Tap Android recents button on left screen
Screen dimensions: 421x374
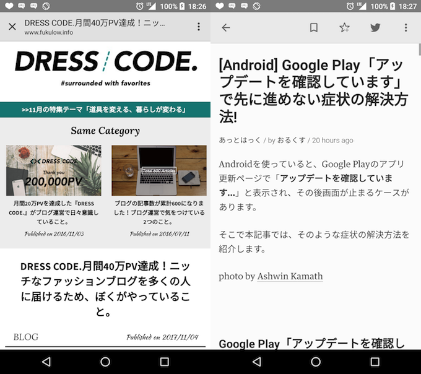[x=164, y=362]
